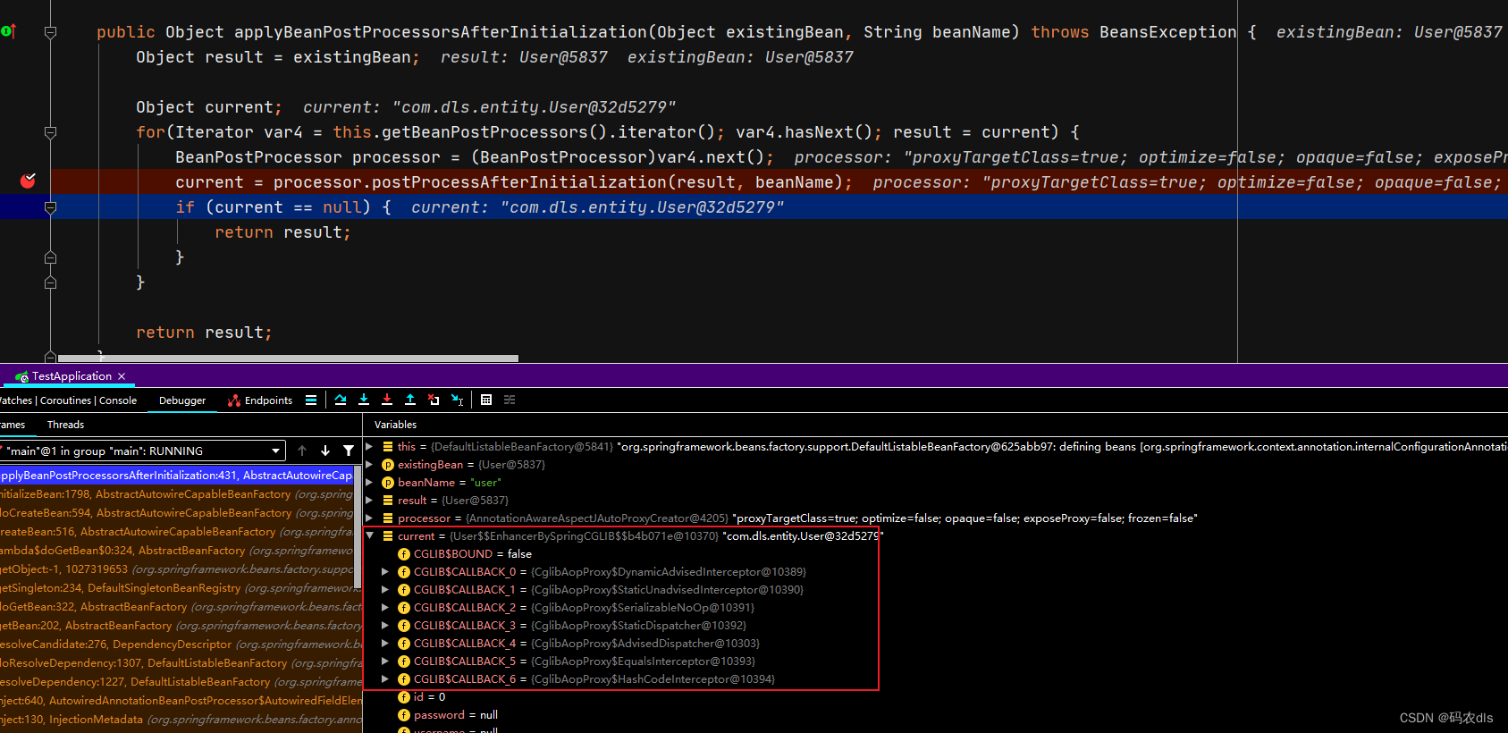
Task: Click the red Force Step Into icon
Action: [x=387, y=400]
